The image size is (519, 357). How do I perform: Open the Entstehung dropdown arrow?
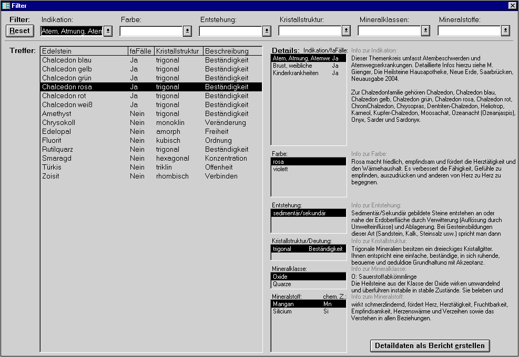[x=267, y=31]
